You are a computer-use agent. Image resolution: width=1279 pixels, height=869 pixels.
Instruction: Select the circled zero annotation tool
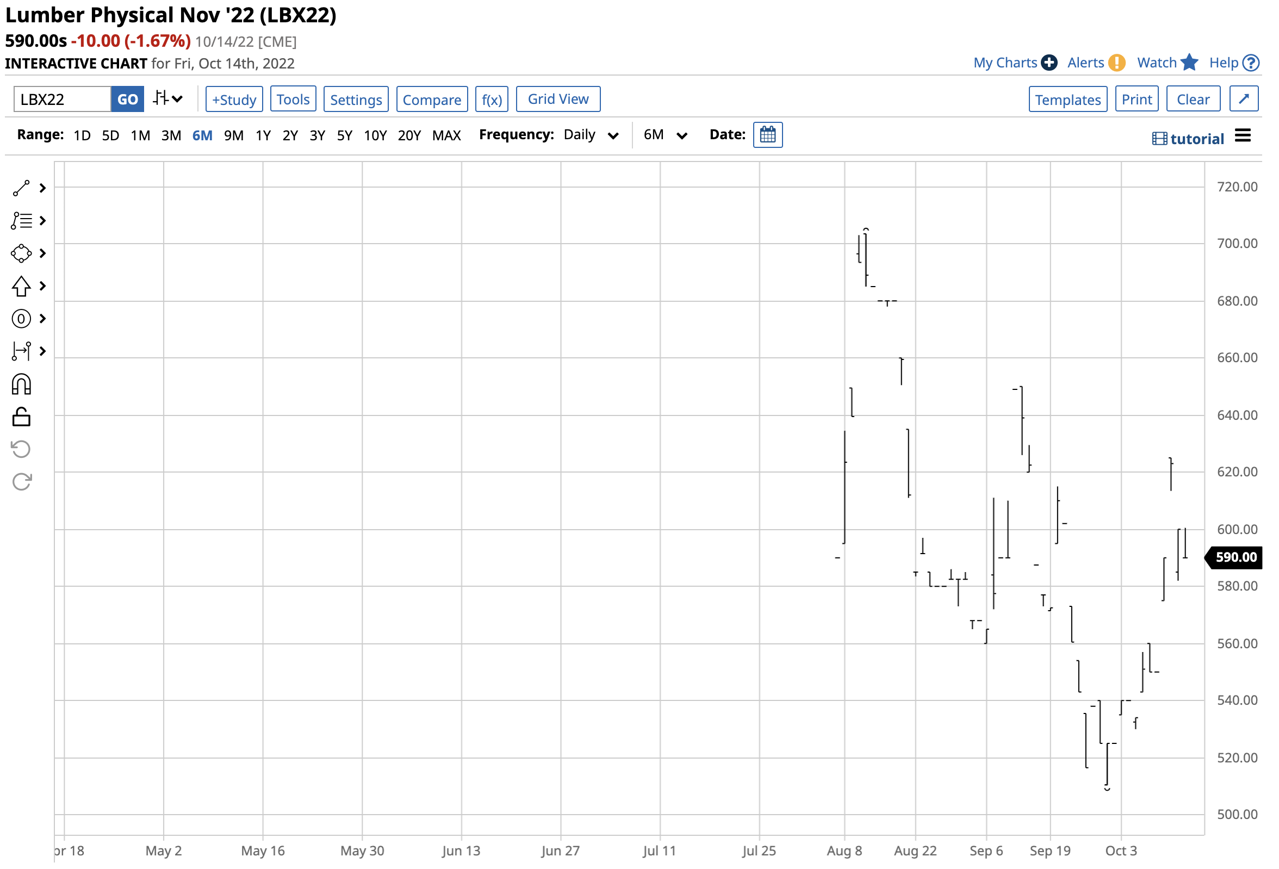point(21,319)
